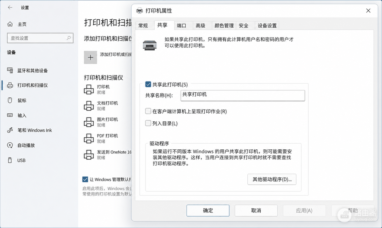Click the printer icon beside 打印机和扫描仪 in sidebar
Image resolution: width=382 pixels, height=228 pixels.
(x=10, y=85)
